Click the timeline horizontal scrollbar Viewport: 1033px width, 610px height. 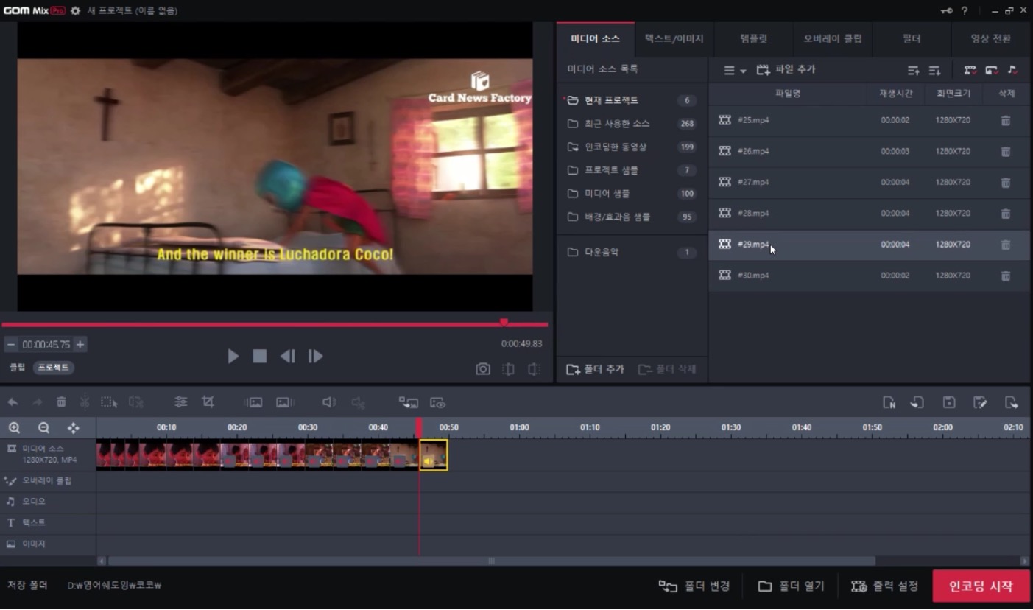coord(491,561)
